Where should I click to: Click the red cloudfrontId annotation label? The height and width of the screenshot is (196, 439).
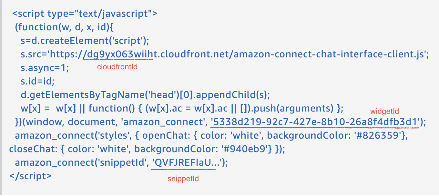click(x=117, y=67)
